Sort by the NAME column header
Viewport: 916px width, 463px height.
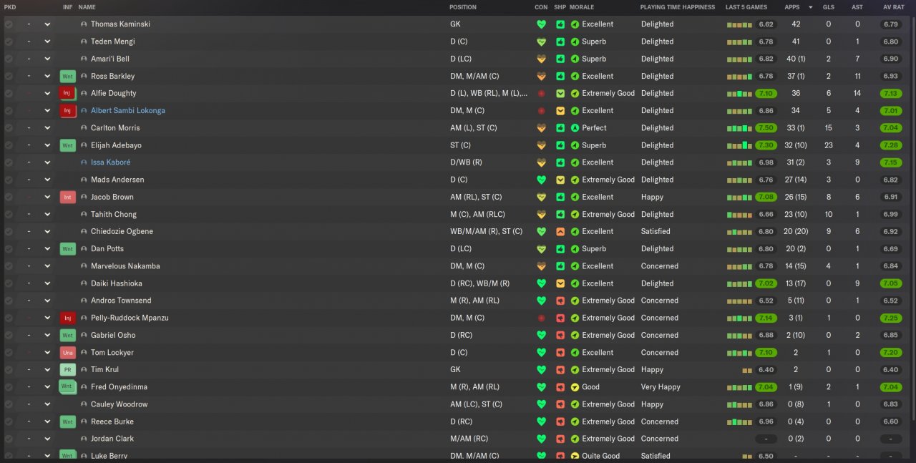(87, 7)
